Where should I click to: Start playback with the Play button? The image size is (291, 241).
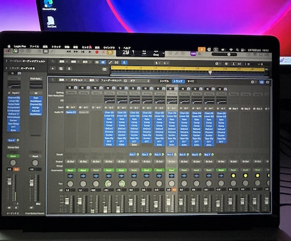(x=90, y=52)
